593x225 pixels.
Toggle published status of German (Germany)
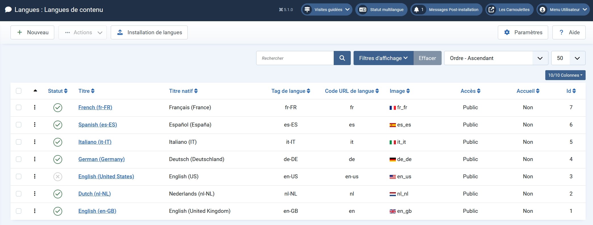[x=58, y=159]
